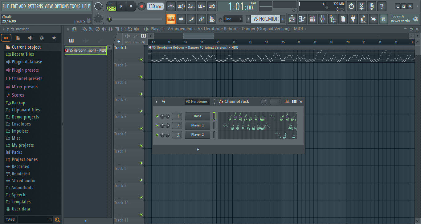Click the Player 1 channel button

coord(197,125)
